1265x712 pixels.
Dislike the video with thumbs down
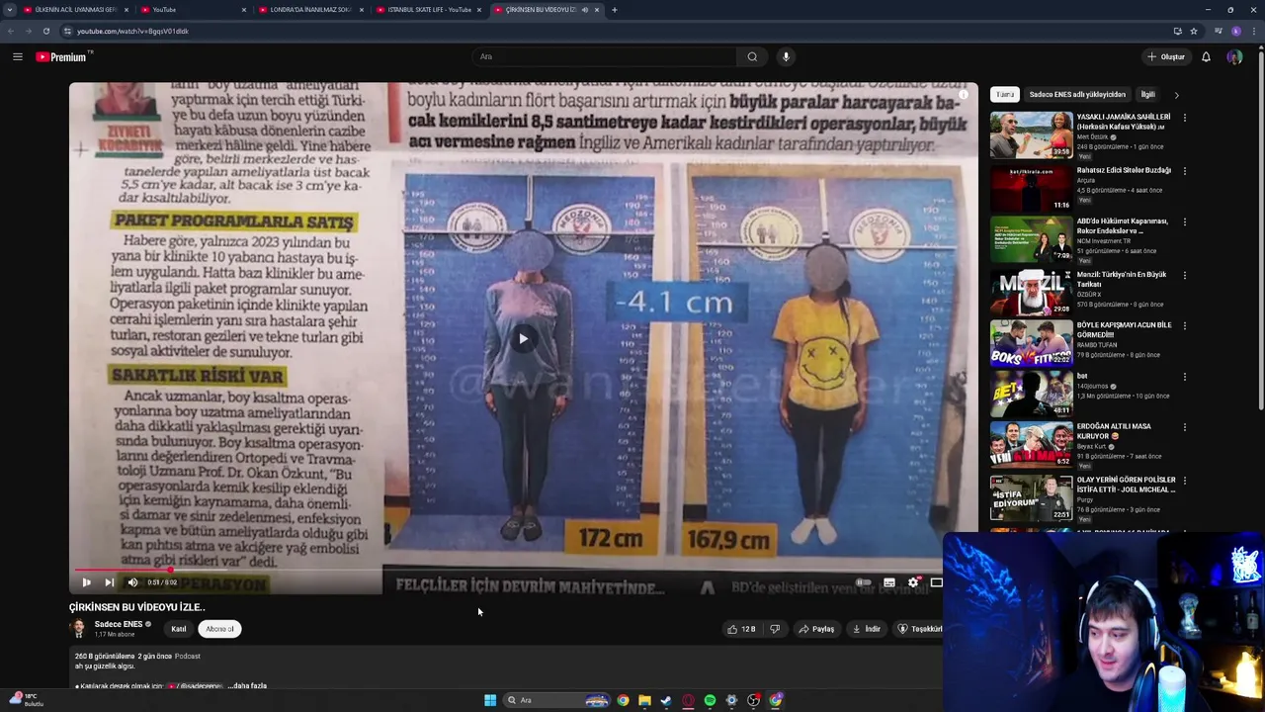tap(775, 629)
